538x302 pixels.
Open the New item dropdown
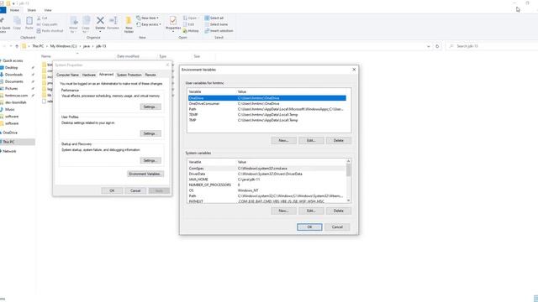pyautogui.click(x=148, y=18)
